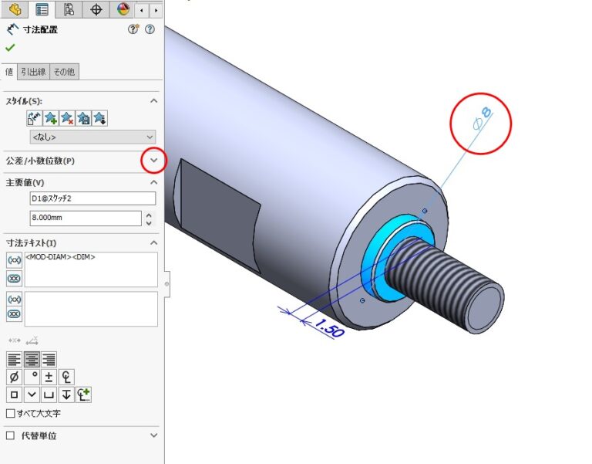Insert the centerline symbol
This screenshot has height=464, width=592.
point(66,377)
